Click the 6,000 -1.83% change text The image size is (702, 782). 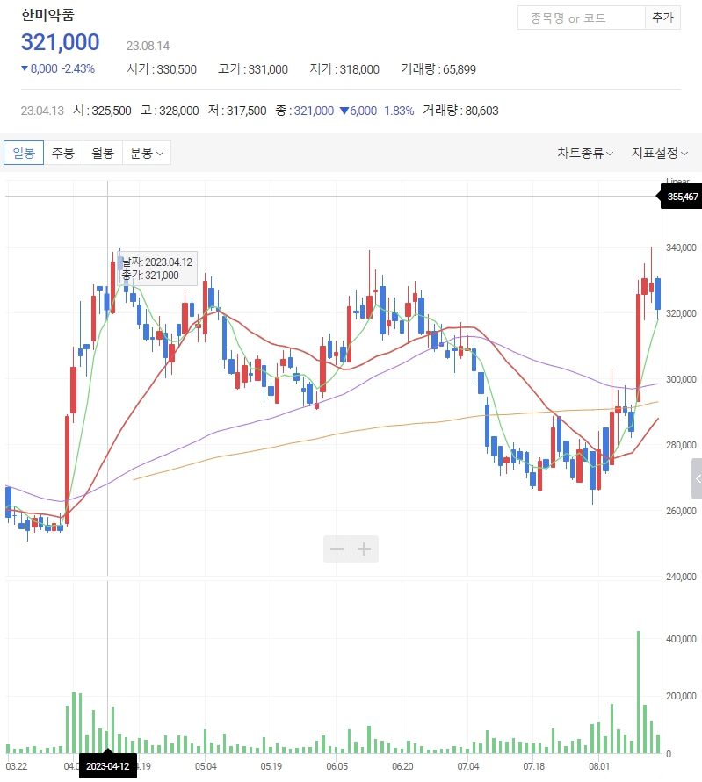pyautogui.click(x=377, y=111)
